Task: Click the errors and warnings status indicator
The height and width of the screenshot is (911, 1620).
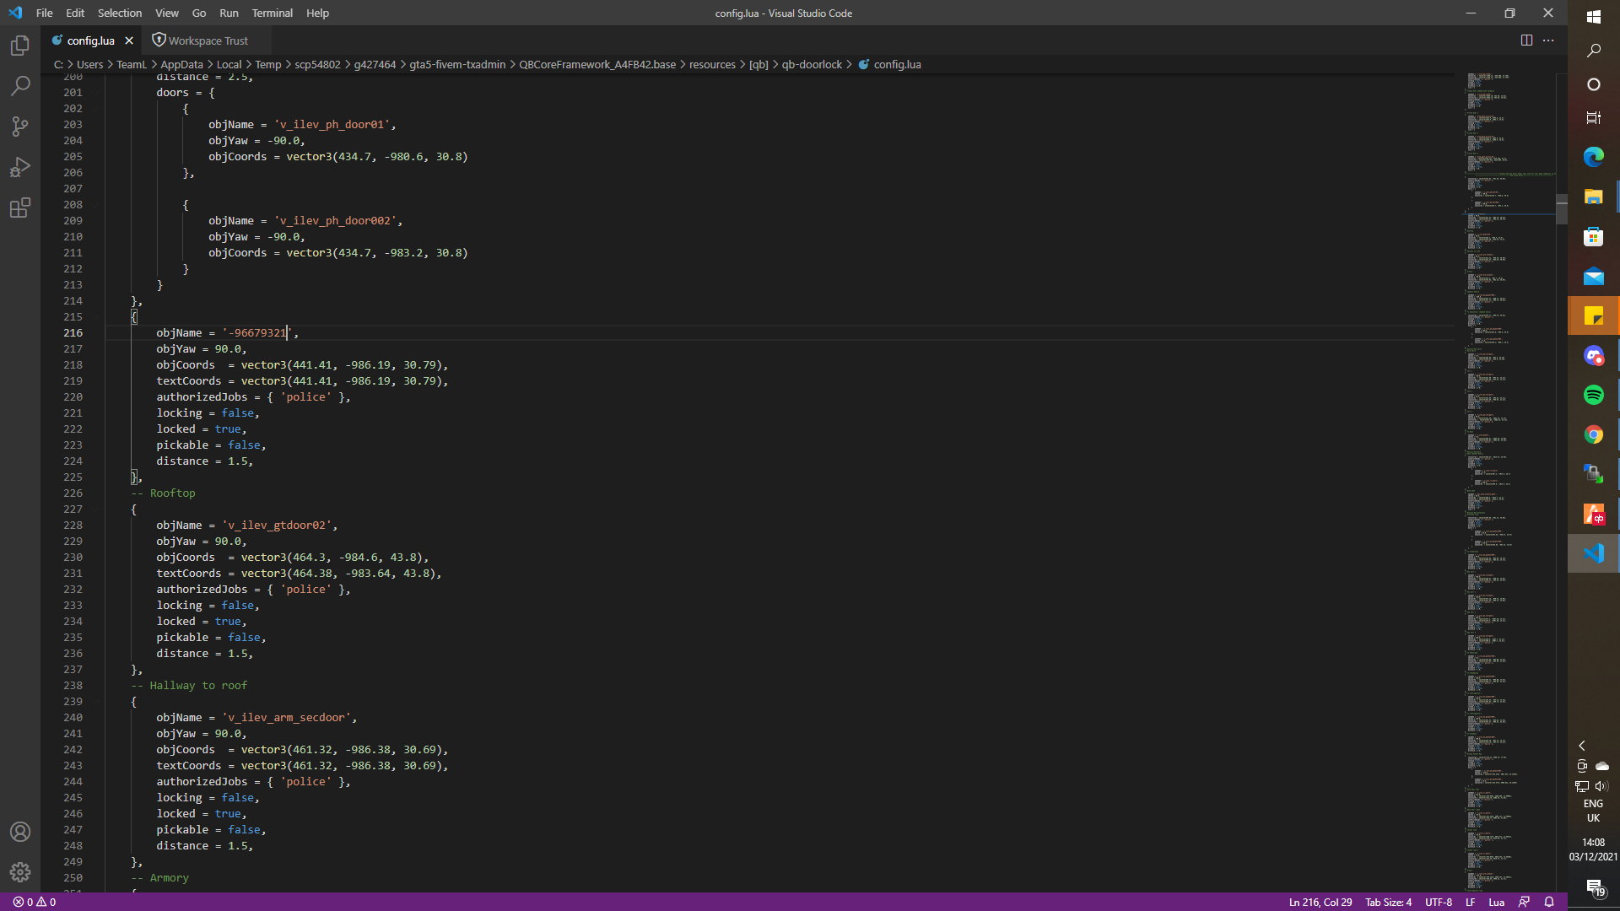Action: click(x=35, y=902)
